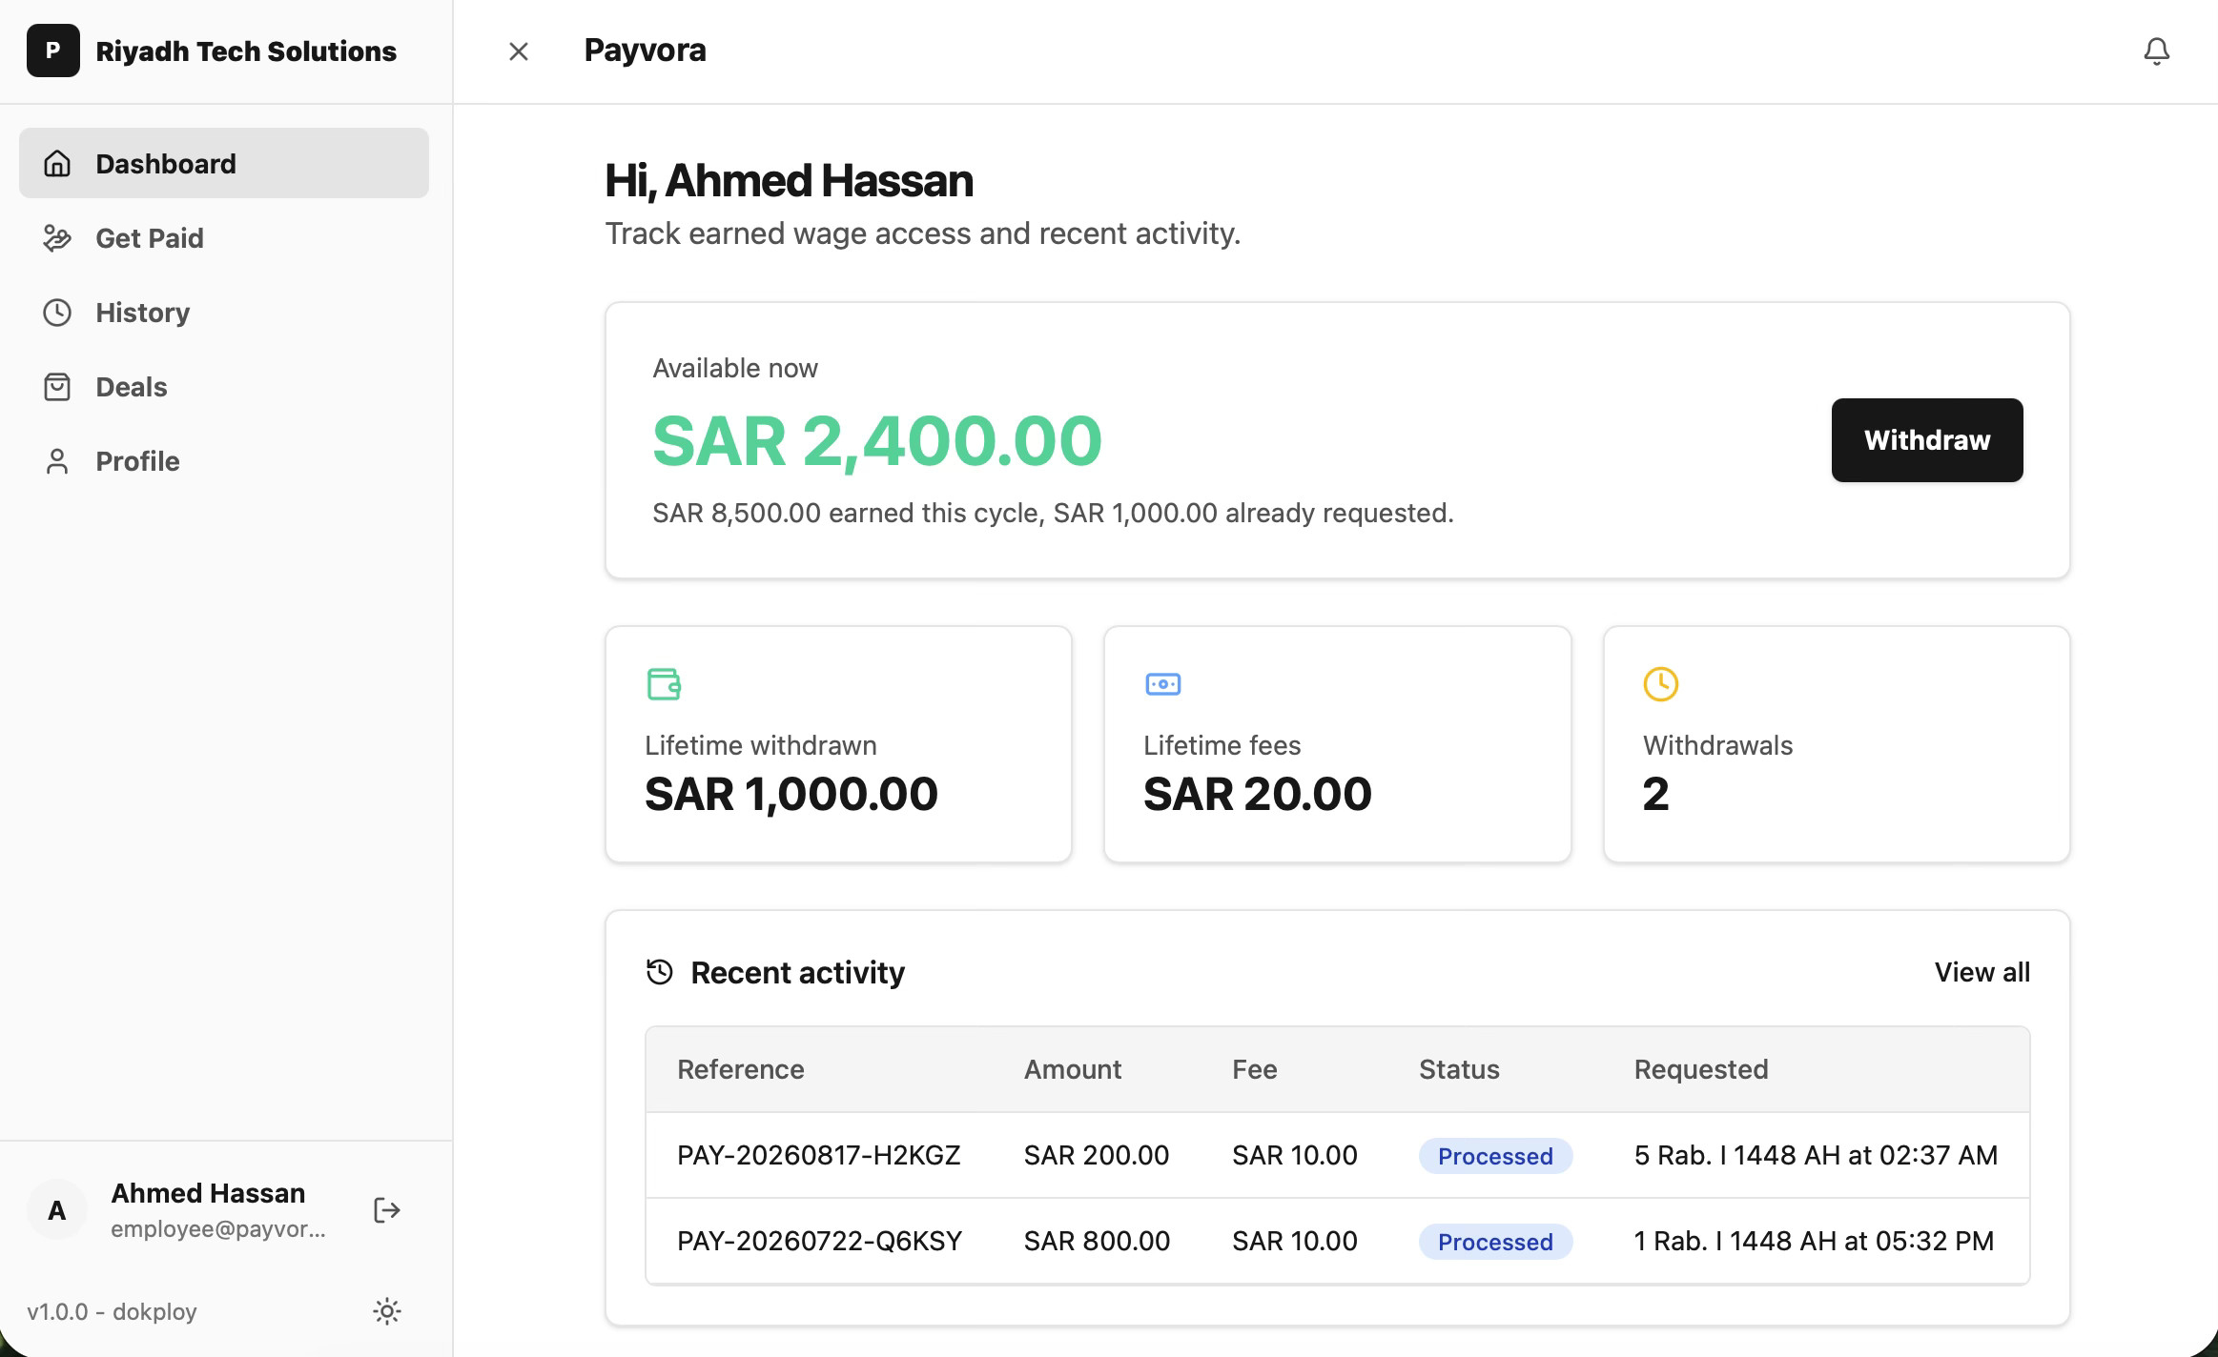Click the Fee column header

1254,1068
